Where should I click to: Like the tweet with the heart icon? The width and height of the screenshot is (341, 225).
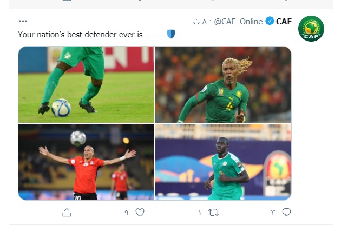pos(140,213)
